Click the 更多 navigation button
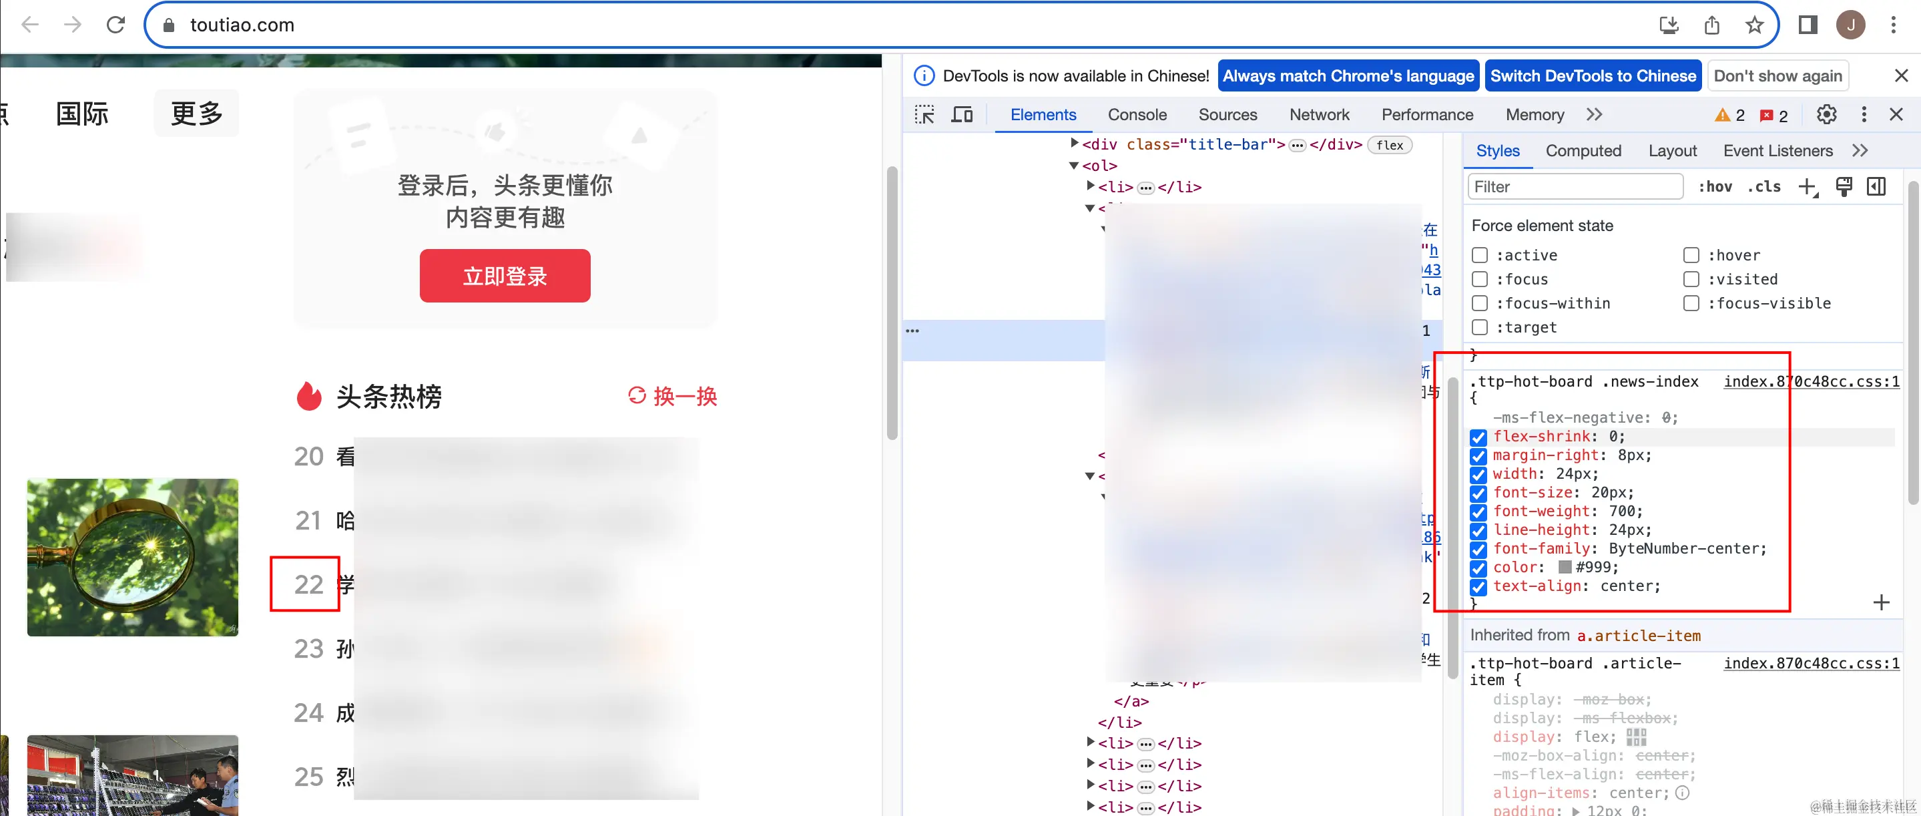Screen dimensions: 1921x816 196,114
